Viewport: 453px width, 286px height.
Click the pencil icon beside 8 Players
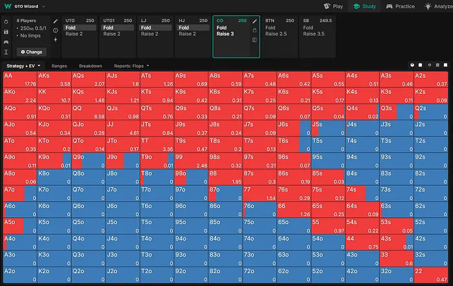click(56, 21)
